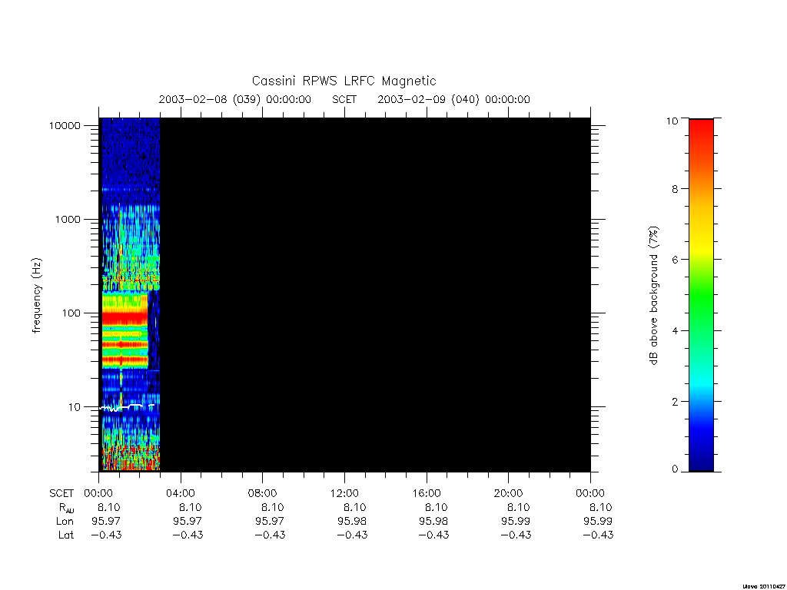
Task: Click the "1000" frequency axis label
Action: (x=68, y=219)
